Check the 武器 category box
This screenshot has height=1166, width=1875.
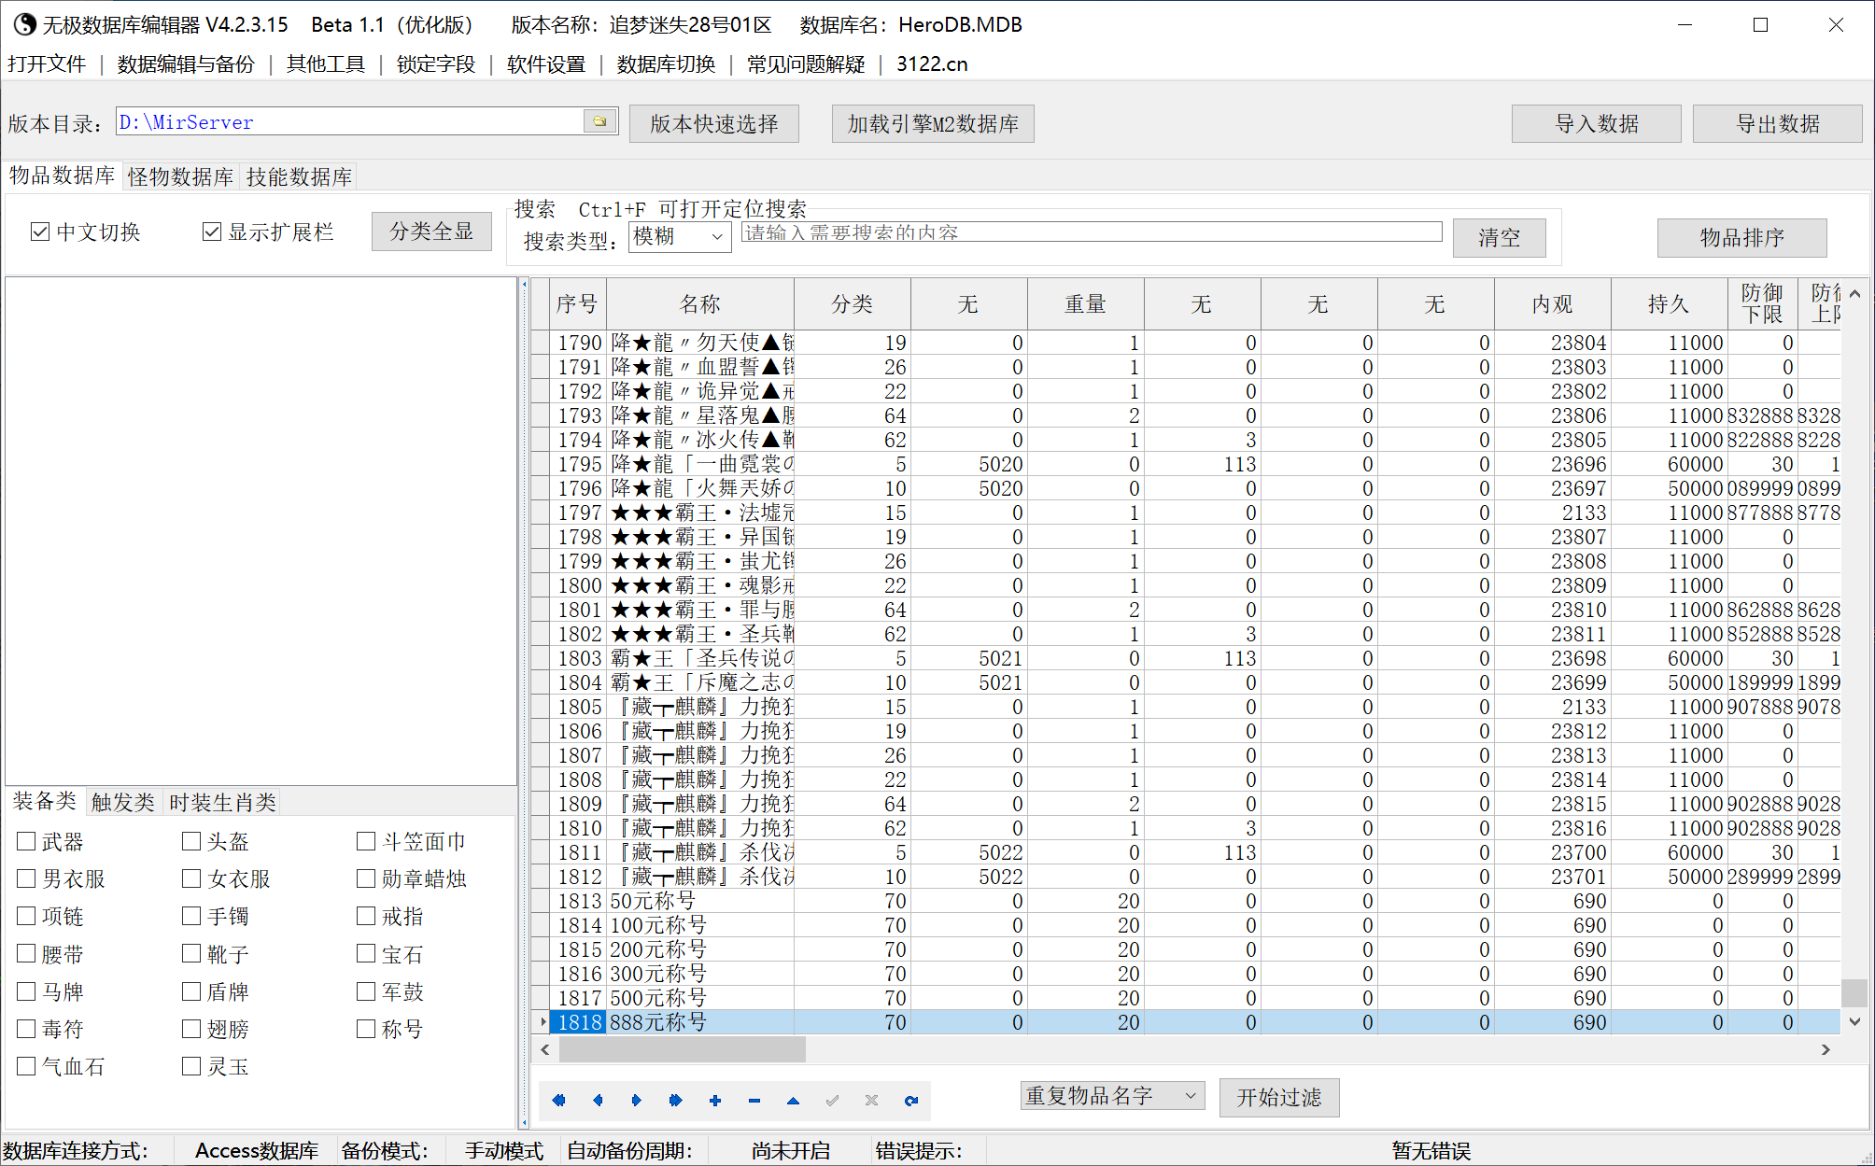click(x=27, y=841)
